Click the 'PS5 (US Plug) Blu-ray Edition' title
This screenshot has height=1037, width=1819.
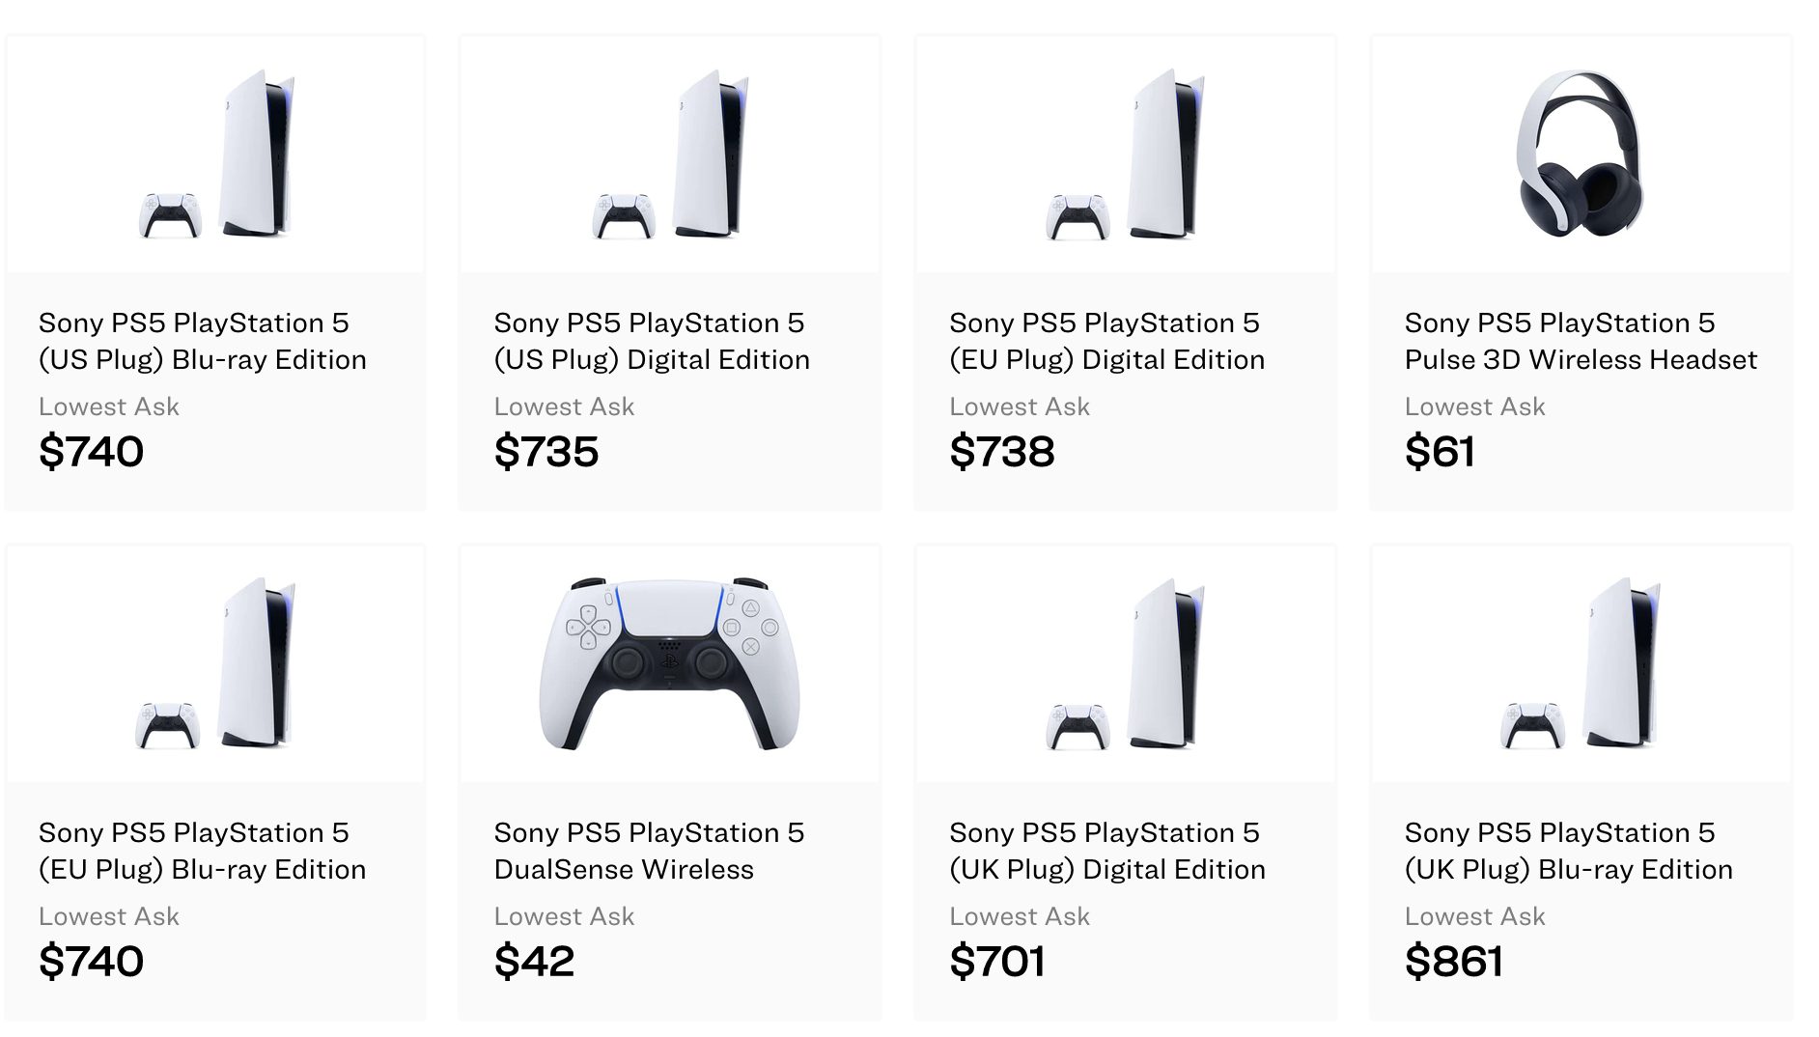pos(203,341)
